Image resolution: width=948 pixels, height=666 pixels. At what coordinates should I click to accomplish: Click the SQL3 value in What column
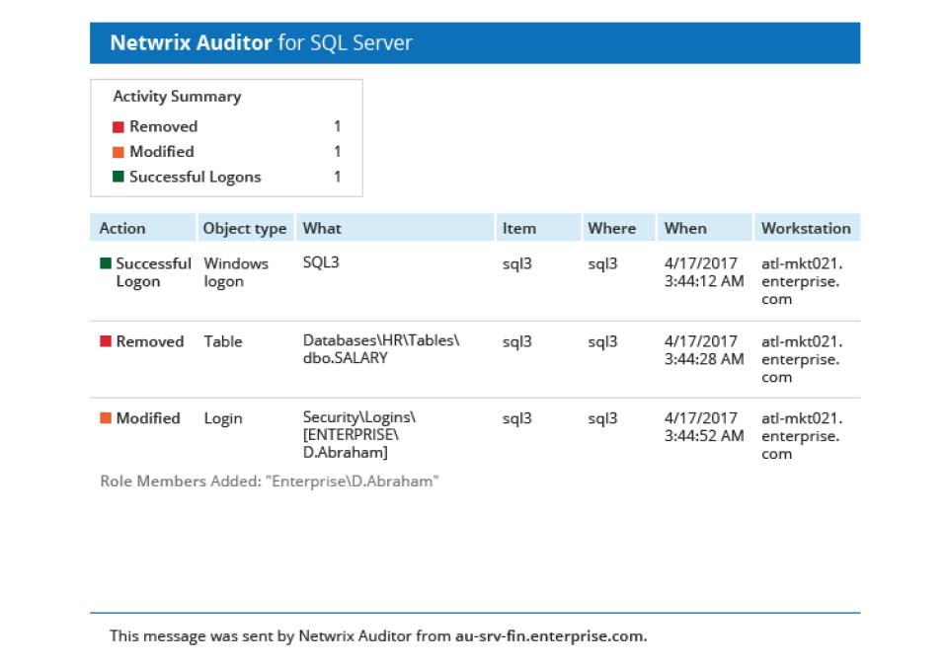click(321, 262)
